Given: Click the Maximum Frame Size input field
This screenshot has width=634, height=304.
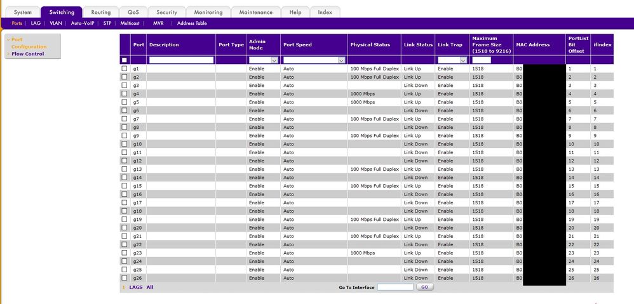Looking at the screenshot, I should pyautogui.click(x=482, y=60).
